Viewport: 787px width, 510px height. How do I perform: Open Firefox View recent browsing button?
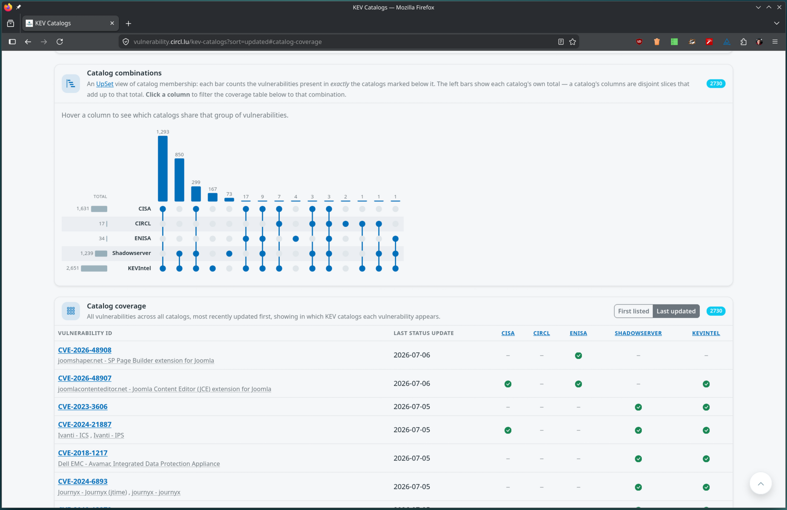tap(11, 23)
